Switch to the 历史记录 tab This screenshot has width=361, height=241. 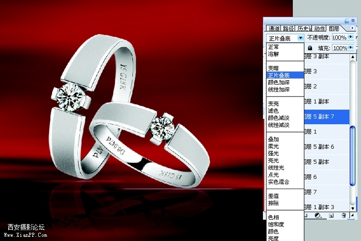click(x=304, y=28)
